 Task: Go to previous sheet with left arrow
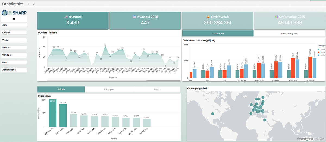29,4
